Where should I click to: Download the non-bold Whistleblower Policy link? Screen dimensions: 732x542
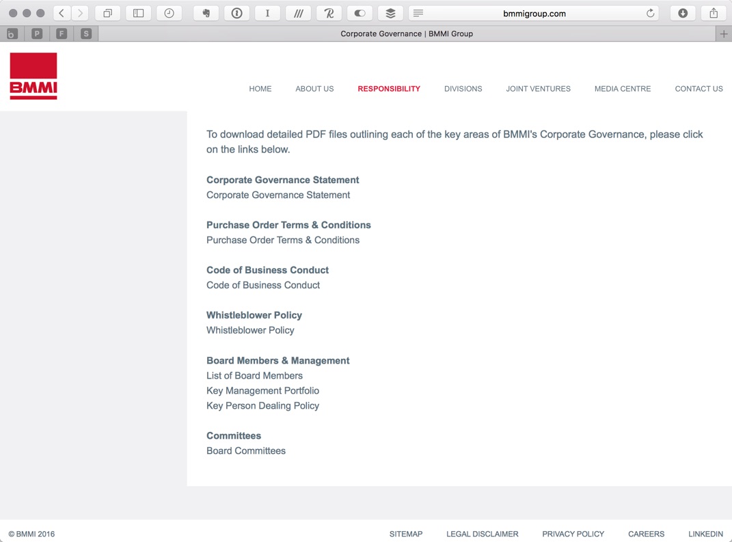pos(250,331)
